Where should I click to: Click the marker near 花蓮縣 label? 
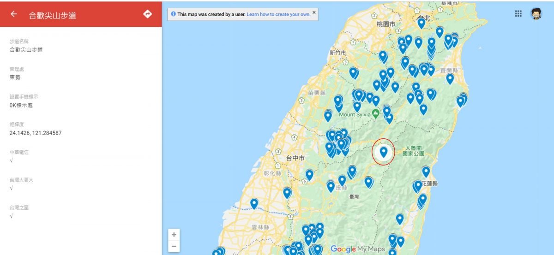[426, 172]
